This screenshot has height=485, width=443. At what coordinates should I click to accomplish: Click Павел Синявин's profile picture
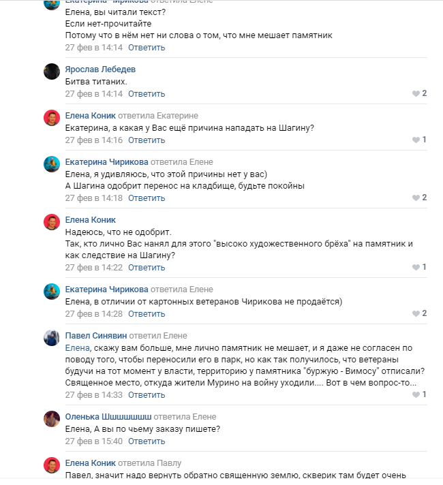[x=52, y=337]
